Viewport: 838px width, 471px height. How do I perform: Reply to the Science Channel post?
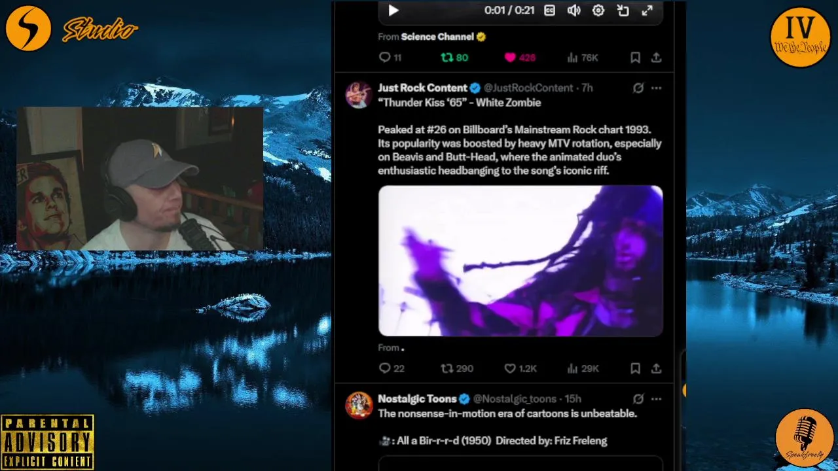click(390, 58)
